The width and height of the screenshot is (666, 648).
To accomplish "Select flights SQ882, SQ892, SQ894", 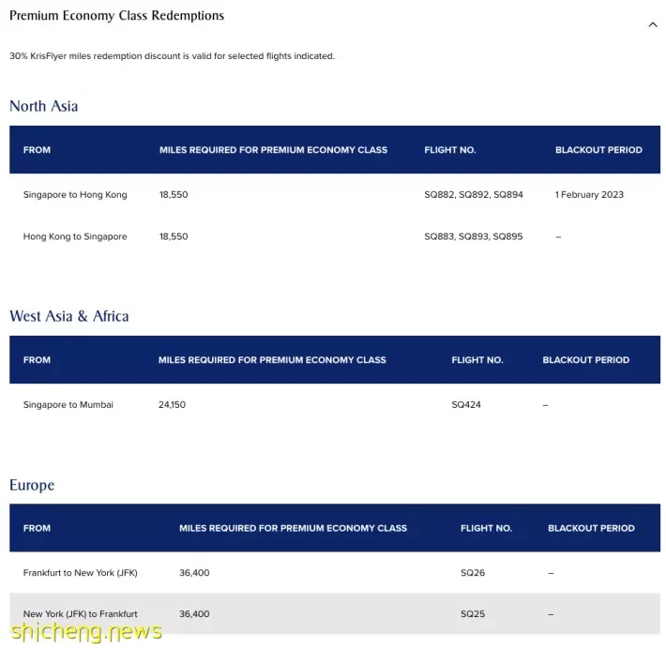I will 474,194.
